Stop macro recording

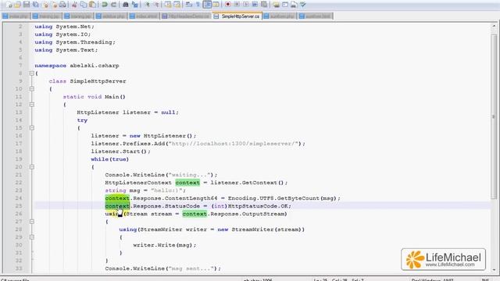pos(237,5)
